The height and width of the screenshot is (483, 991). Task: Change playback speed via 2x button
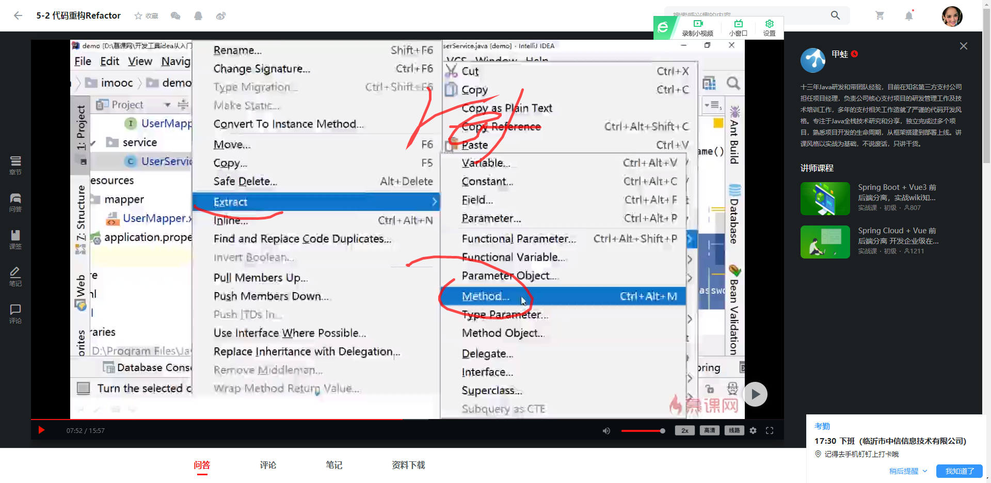tap(685, 431)
